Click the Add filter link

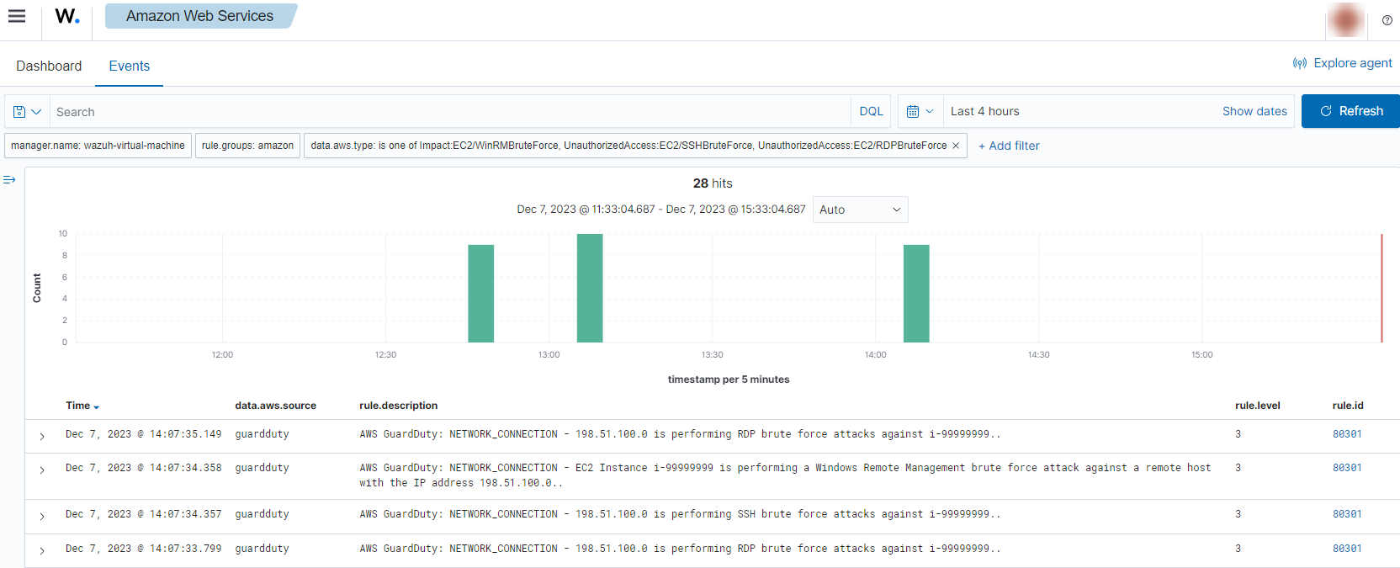click(x=1009, y=146)
